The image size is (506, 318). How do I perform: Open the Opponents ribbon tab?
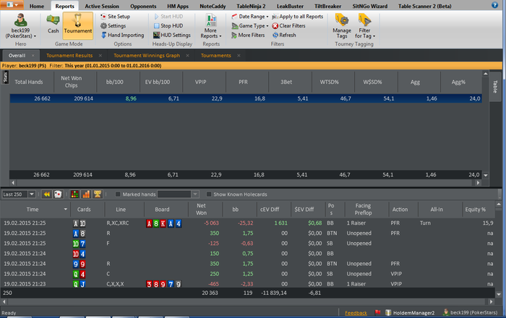point(143,6)
